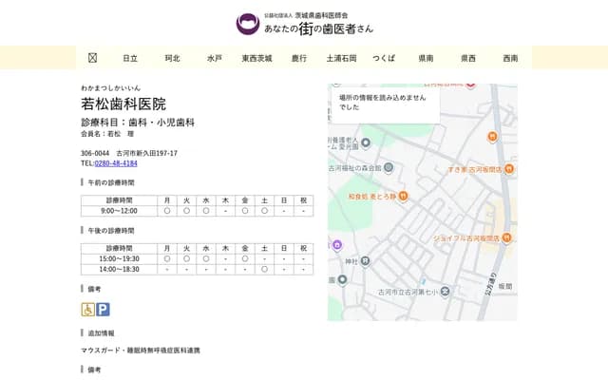Viewport: 608px width, 380px height.
Task: Open the つくば area tab
Action: click(x=384, y=58)
